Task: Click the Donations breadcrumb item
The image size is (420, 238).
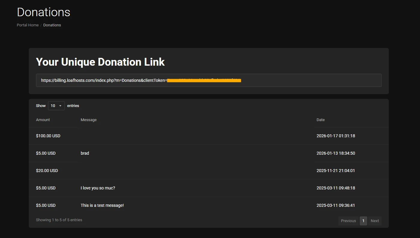Action: (52, 25)
